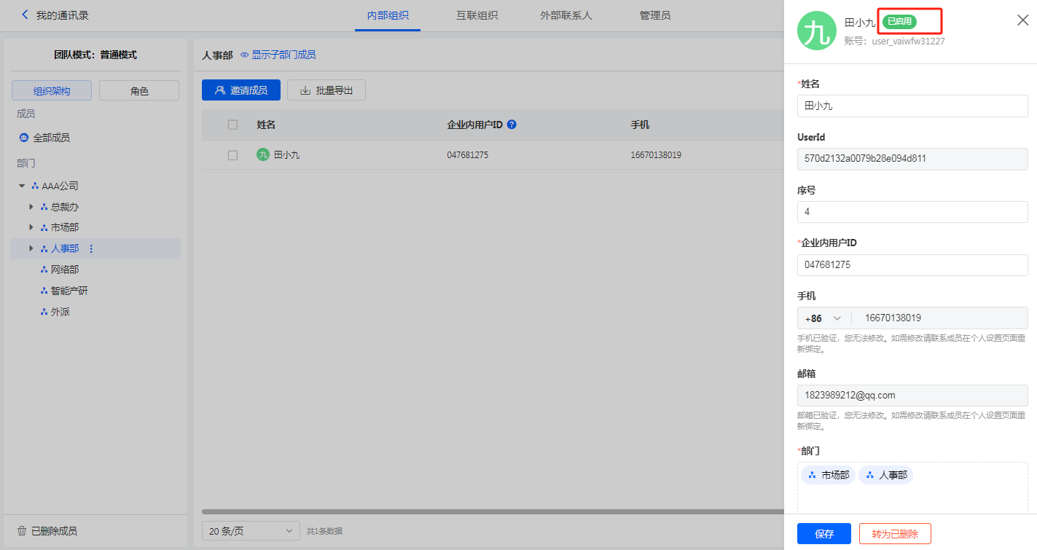
Task: Open the 20 条/页 page size dropdown
Action: pos(251,531)
